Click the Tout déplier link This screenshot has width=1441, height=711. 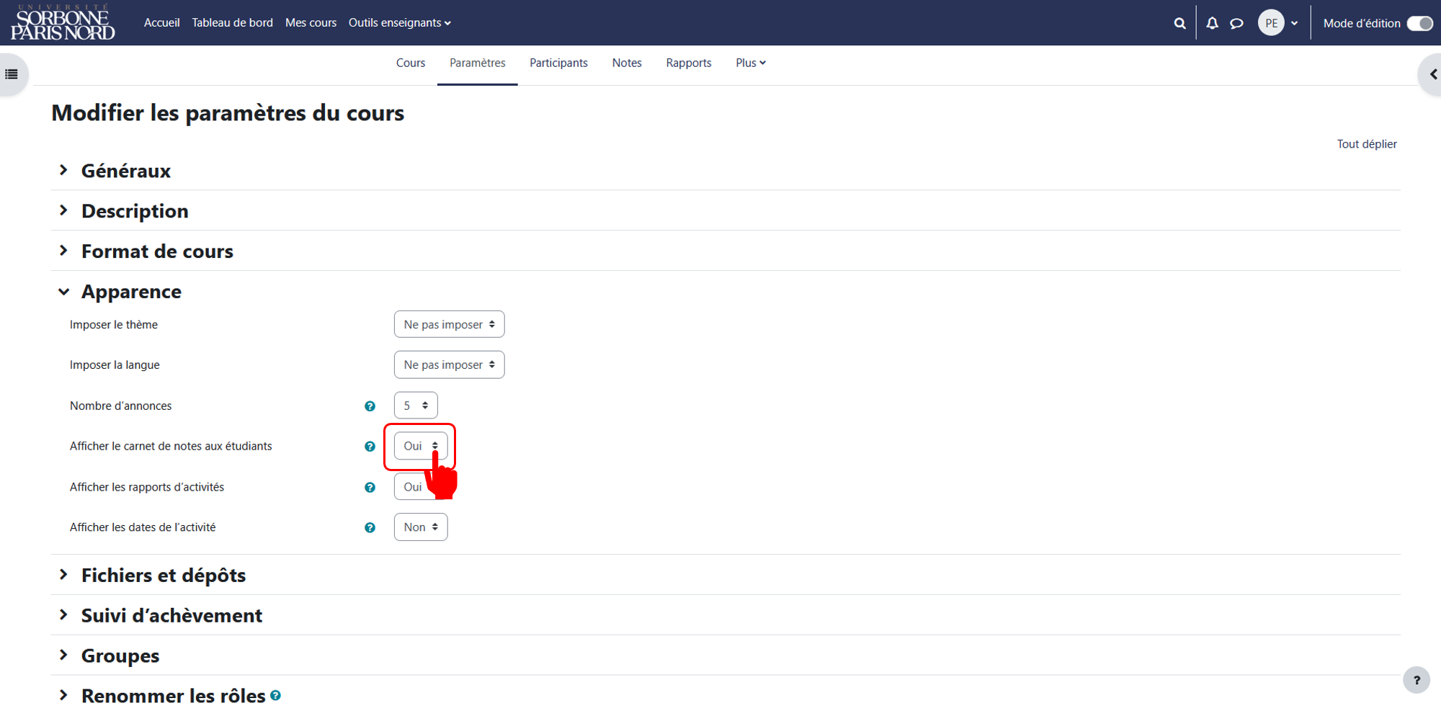coord(1367,144)
